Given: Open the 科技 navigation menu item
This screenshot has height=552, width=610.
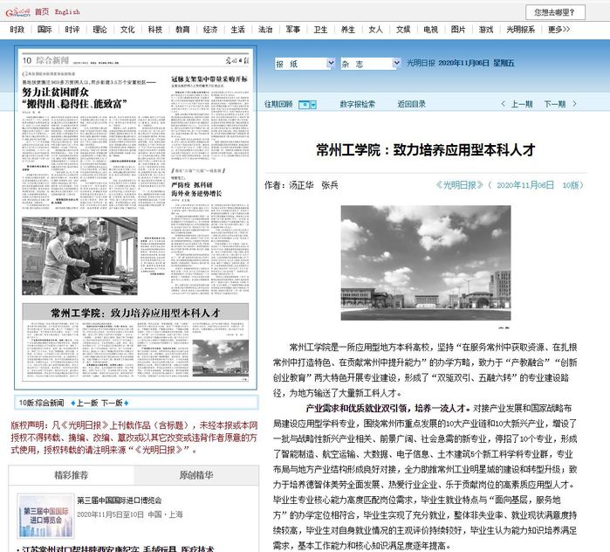Looking at the screenshot, I should pyautogui.click(x=154, y=29).
